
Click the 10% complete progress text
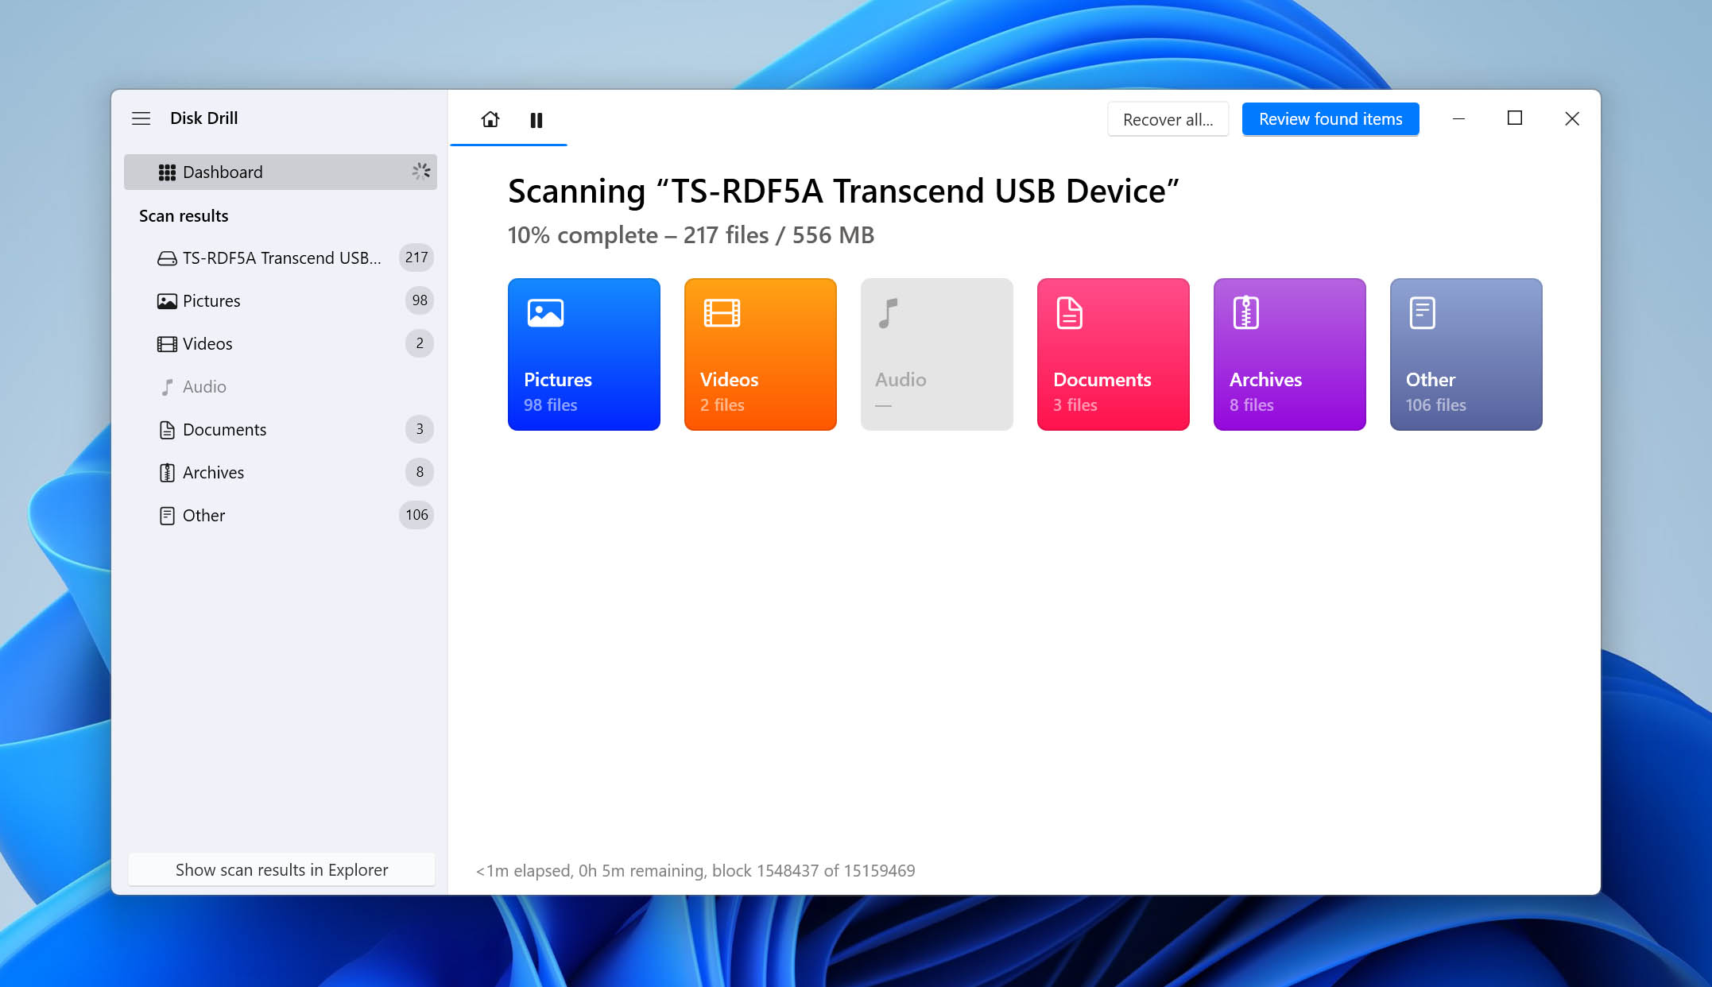(x=691, y=235)
